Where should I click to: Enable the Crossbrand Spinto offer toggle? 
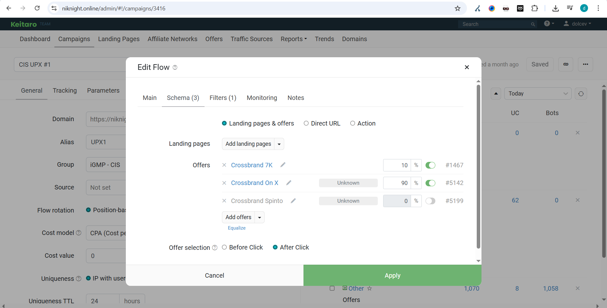(x=430, y=201)
